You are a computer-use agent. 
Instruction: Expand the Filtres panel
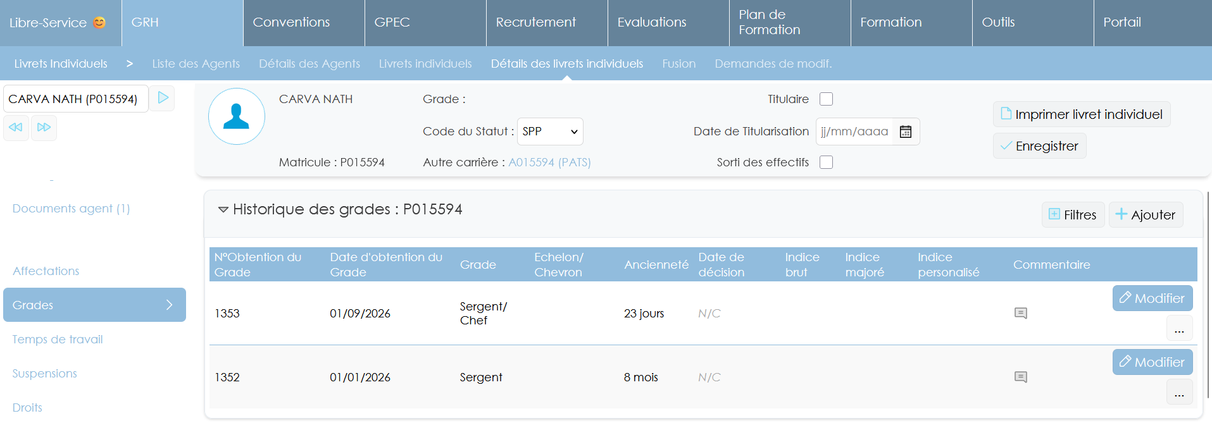1073,215
